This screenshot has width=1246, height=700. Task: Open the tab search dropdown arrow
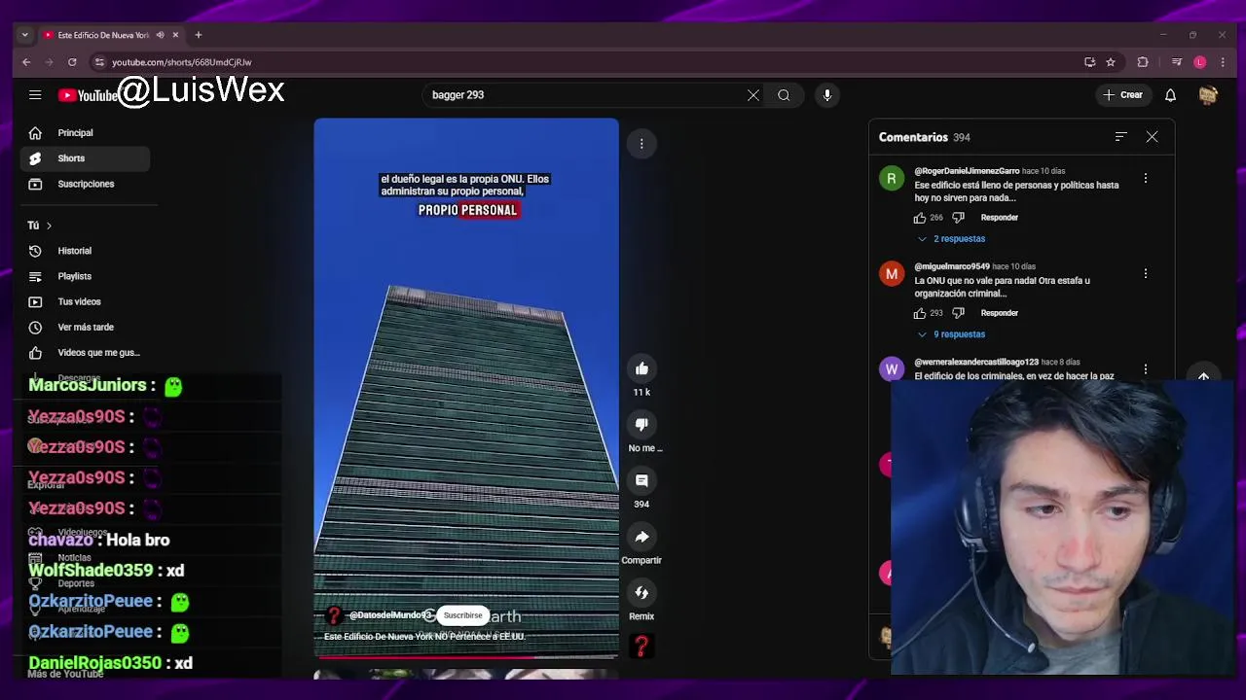pyautogui.click(x=25, y=35)
